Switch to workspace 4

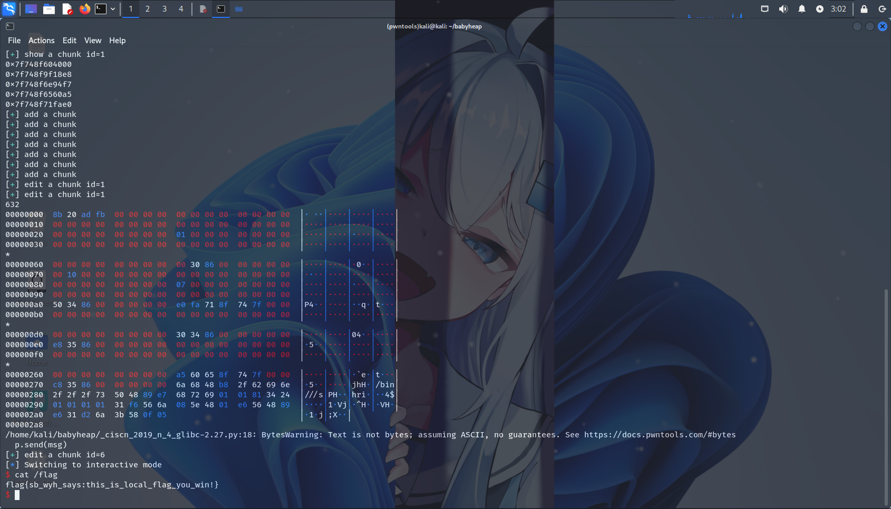tap(181, 9)
